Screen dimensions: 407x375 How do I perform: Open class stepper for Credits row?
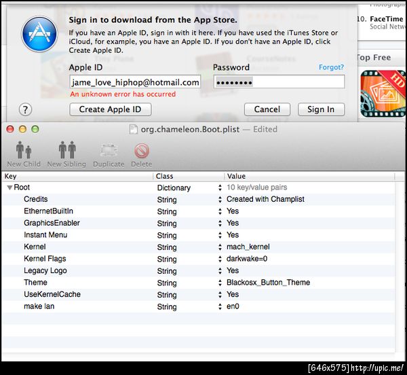[x=220, y=200]
